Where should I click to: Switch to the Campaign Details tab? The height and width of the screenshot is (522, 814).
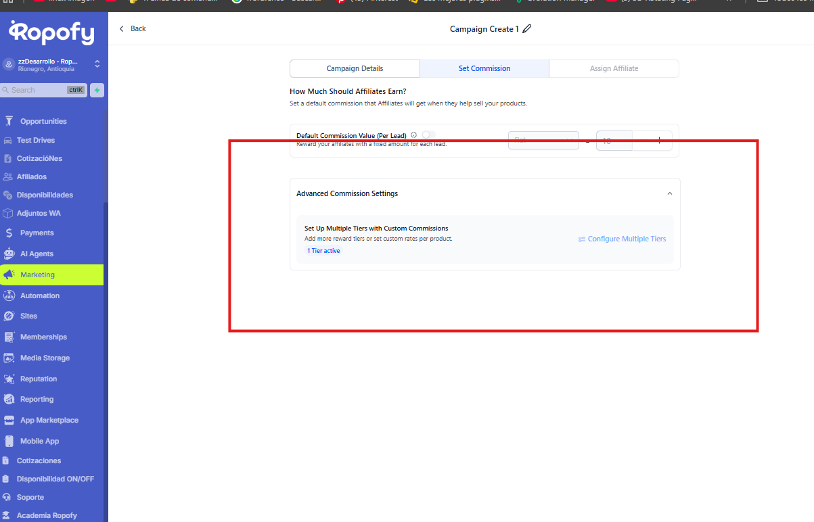(x=355, y=68)
